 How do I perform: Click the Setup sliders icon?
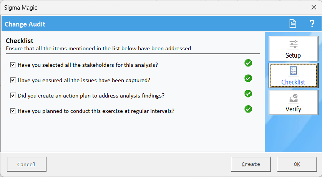tap(294, 44)
